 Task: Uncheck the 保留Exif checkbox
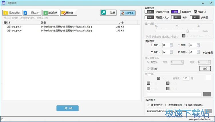click(x=196, y=12)
